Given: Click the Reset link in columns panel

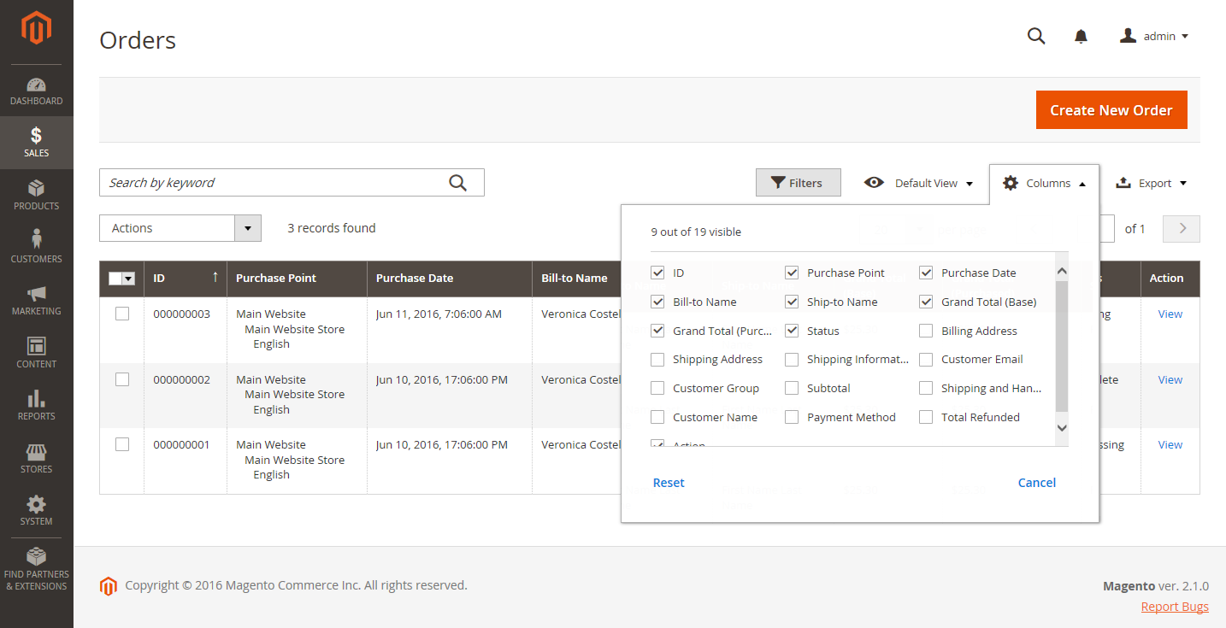Looking at the screenshot, I should (x=669, y=483).
